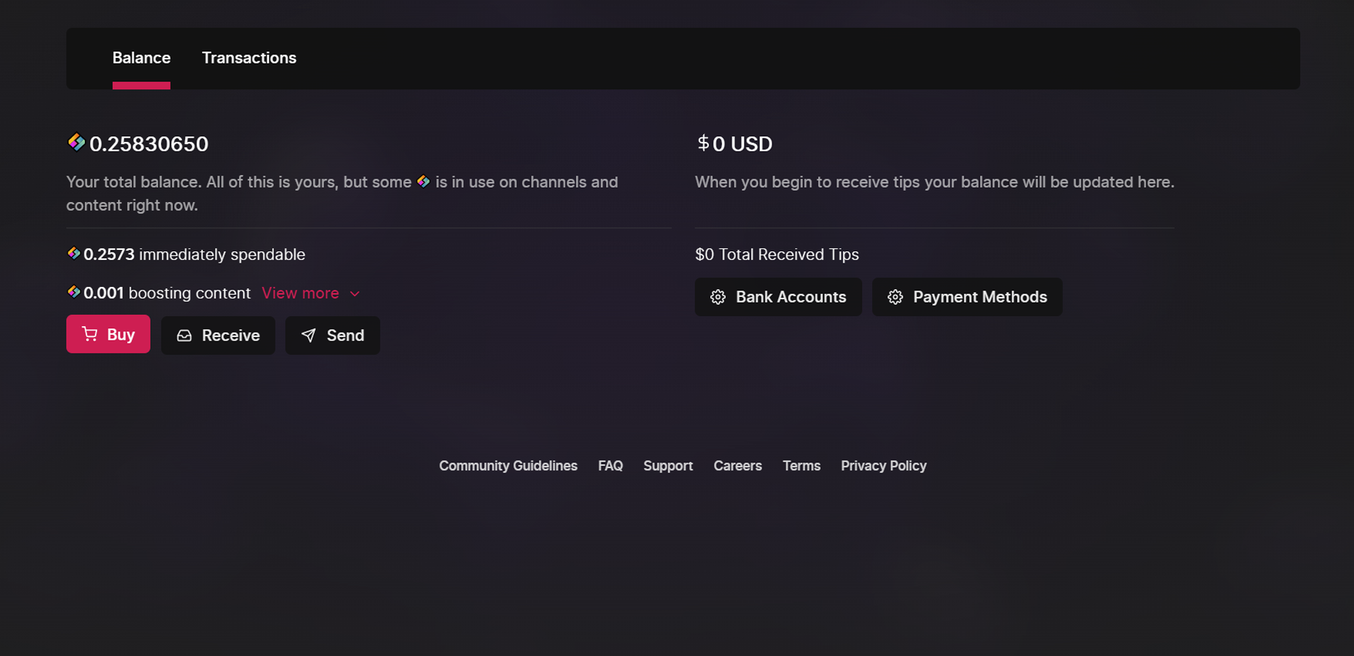Visit the Careers page link
This screenshot has width=1354, height=656.
pos(737,466)
